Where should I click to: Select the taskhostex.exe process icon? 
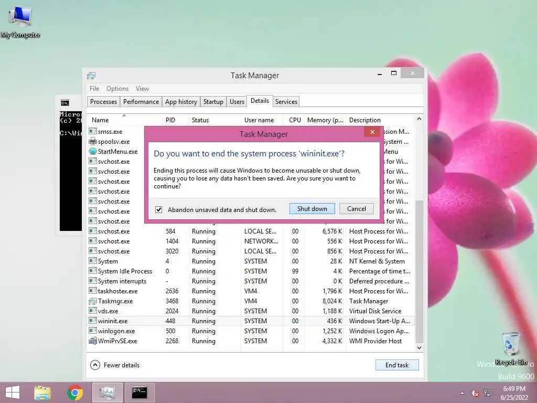pyautogui.click(x=92, y=291)
